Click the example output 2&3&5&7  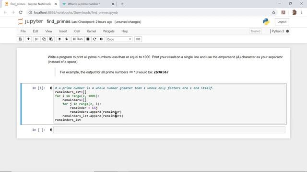click(x=161, y=72)
